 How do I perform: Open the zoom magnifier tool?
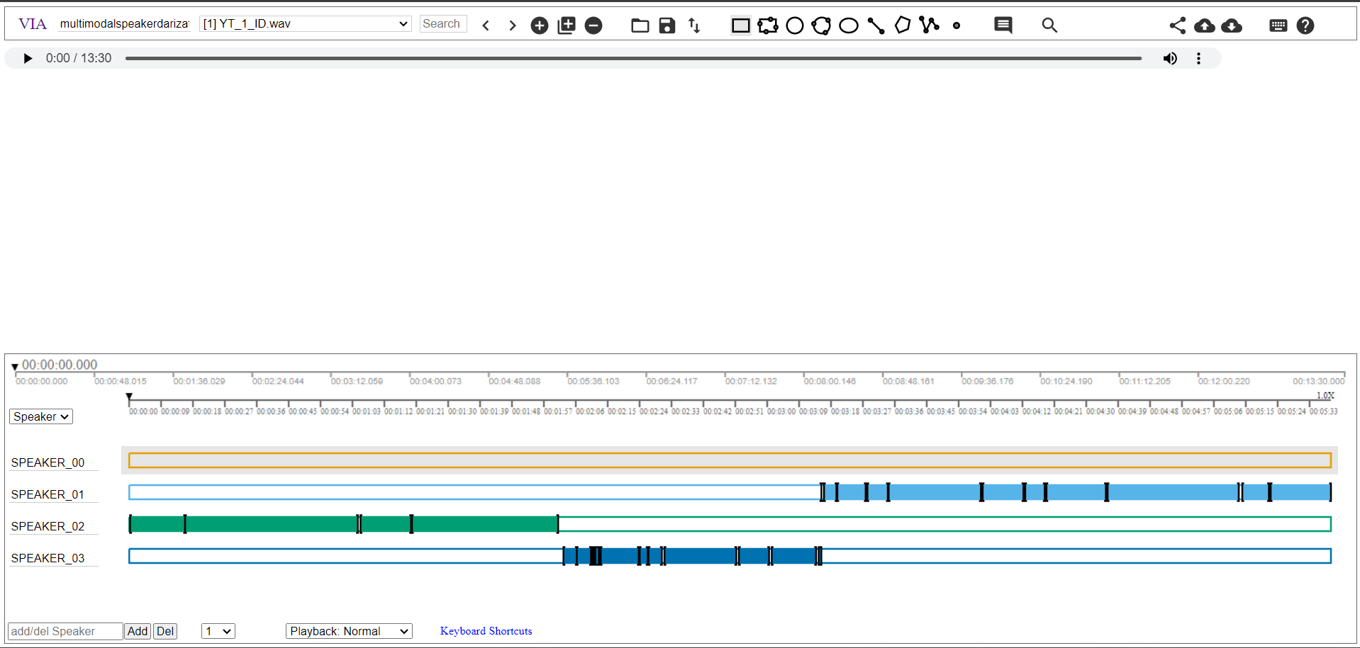[1049, 25]
